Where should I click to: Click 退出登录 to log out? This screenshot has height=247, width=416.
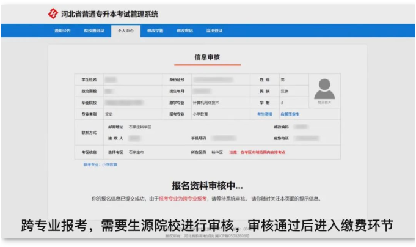point(214,31)
